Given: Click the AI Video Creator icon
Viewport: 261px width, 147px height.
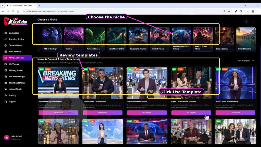Looking at the screenshot, I should point(6,58).
